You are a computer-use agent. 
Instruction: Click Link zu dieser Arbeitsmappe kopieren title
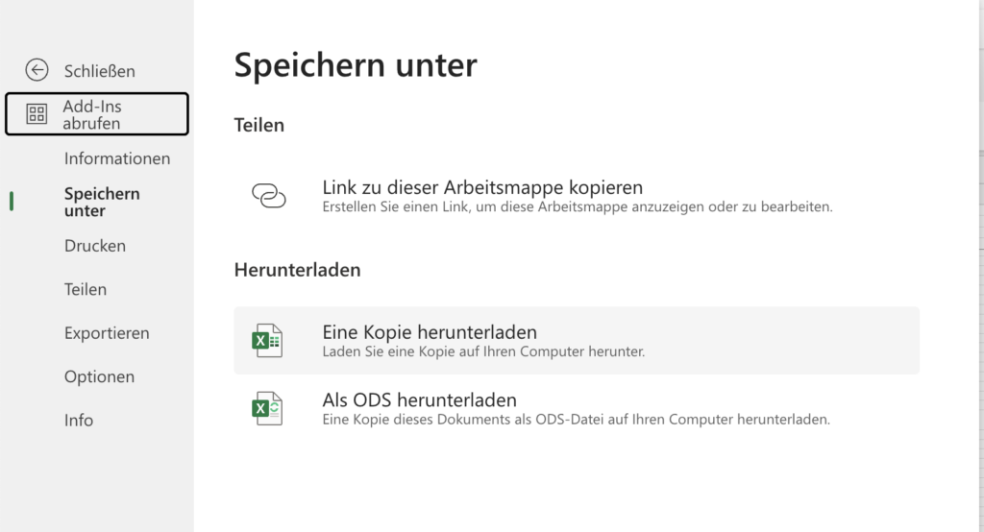[x=482, y=187]
